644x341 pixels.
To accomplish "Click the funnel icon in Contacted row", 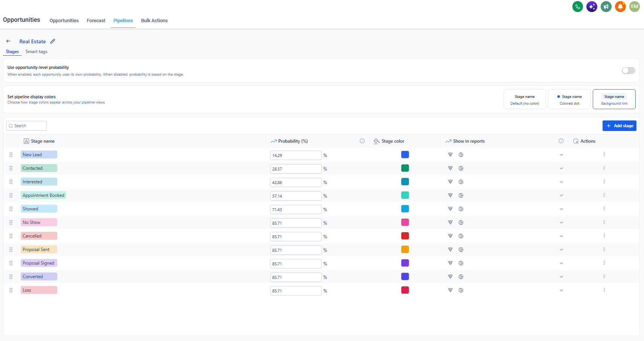I will pyautogui.click(x=450, y=168).
